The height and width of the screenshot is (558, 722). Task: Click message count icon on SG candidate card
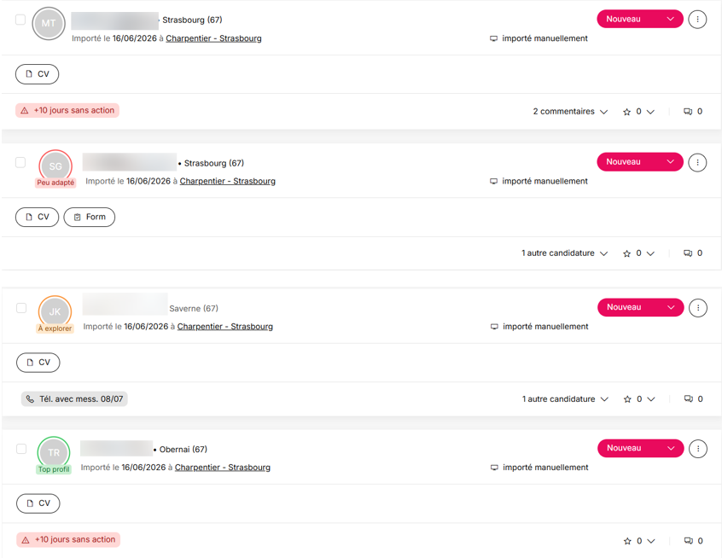[688, 253]
